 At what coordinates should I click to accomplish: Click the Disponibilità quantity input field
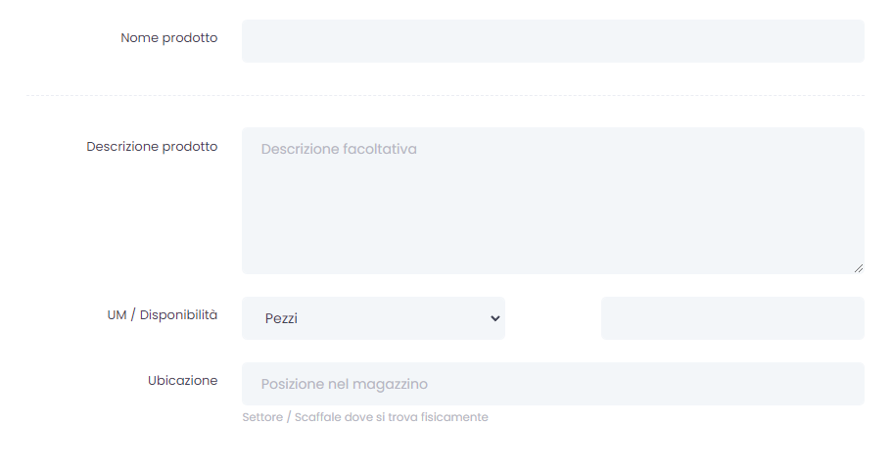pyautogui.click(x=732, y=318)
